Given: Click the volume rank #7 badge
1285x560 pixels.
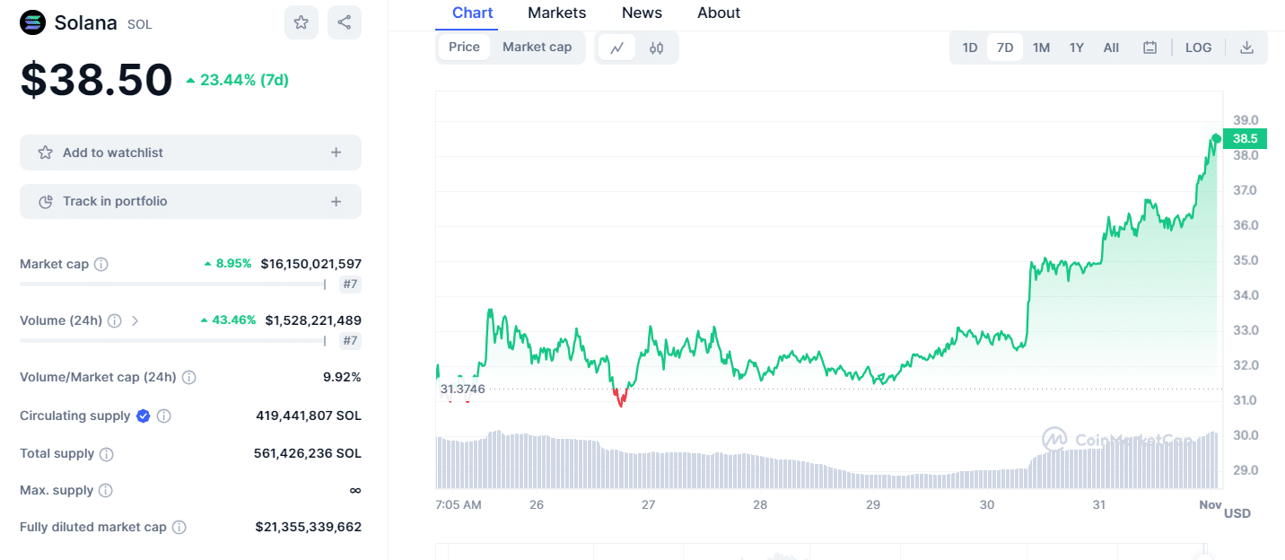Looking at the screenshot, I should [350, 341].
